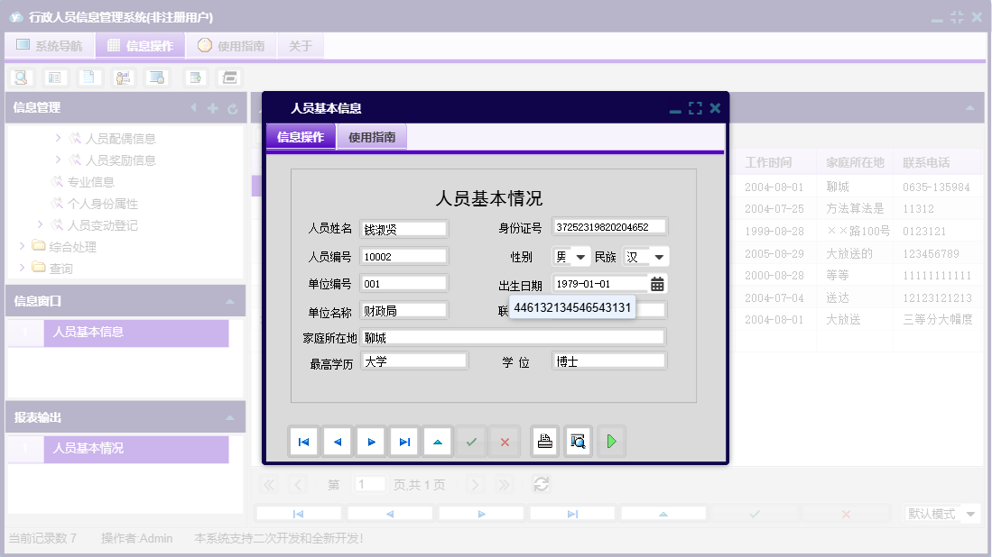This screenshot has width=992, height=557.
Task: Click the print icon in the dialog
Action: pos(542,441)
